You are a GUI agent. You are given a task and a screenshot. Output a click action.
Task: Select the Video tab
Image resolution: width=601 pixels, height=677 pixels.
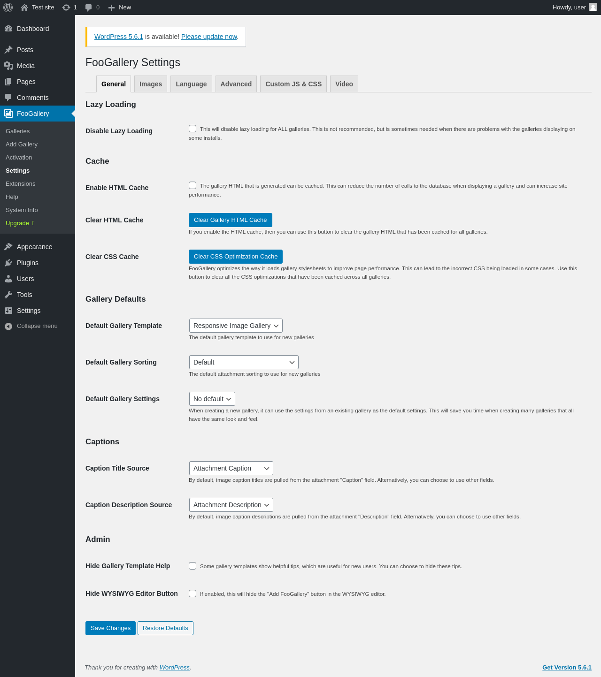[344, 84]
